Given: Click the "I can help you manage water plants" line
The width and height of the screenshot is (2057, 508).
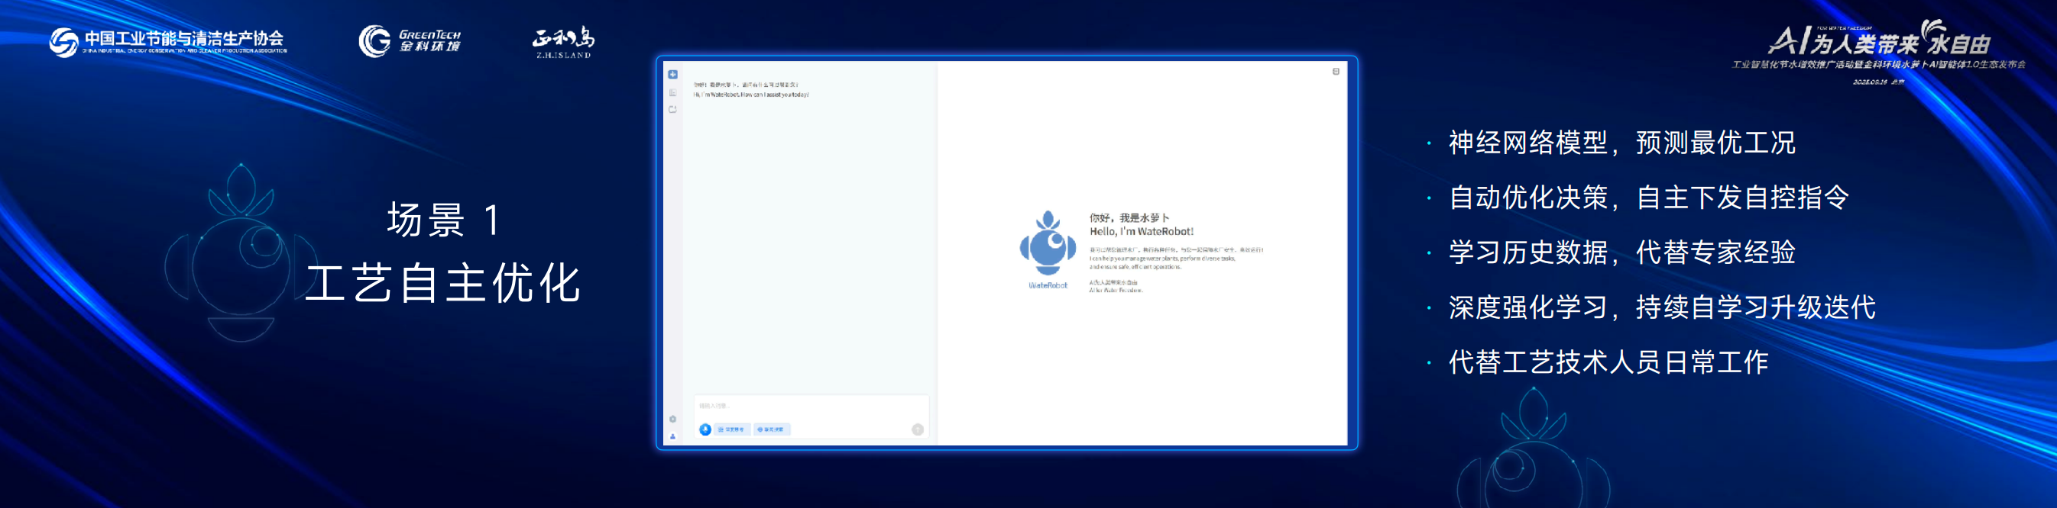Looking at the screenshot, I should coord(1162,259).
